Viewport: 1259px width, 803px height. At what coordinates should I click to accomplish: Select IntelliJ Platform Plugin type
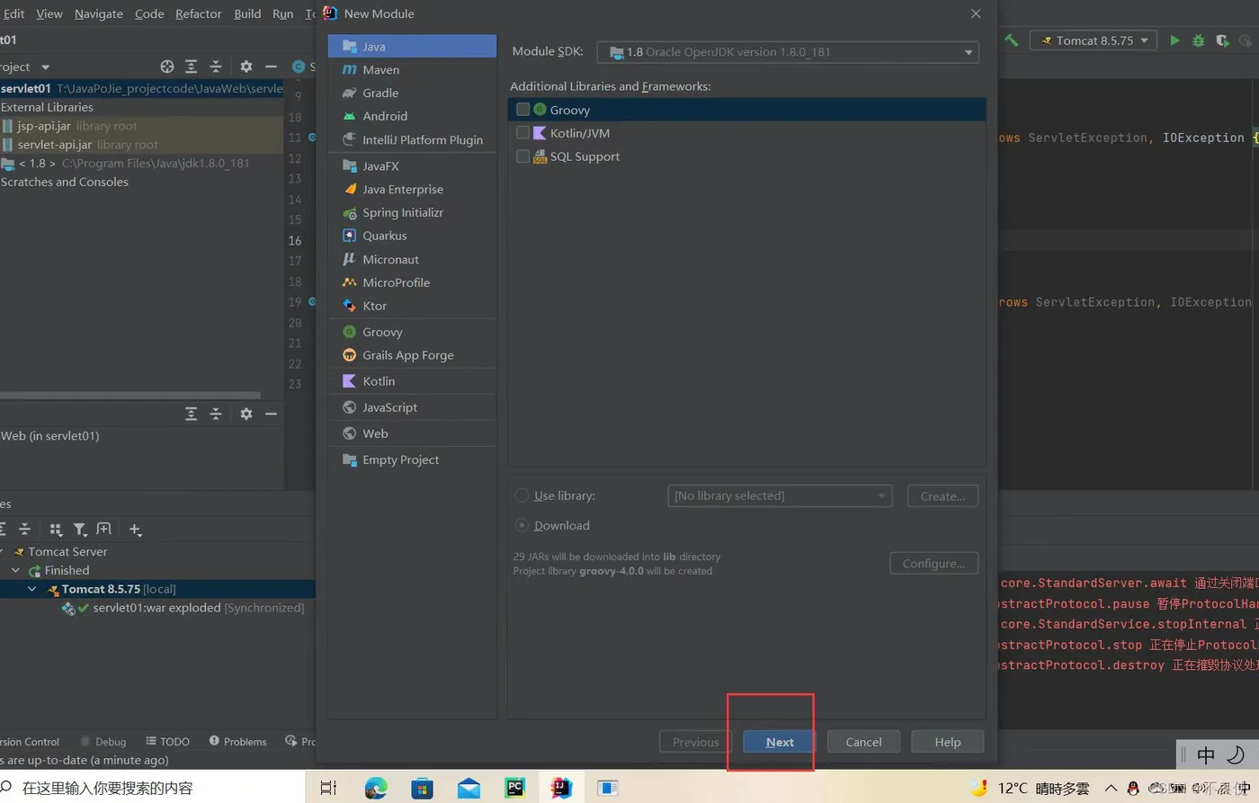pyautogui.click(x=412, y=139)
